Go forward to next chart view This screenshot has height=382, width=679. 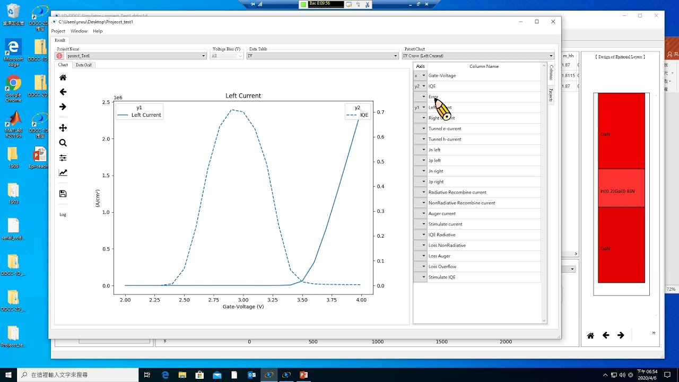pos(63,107)
